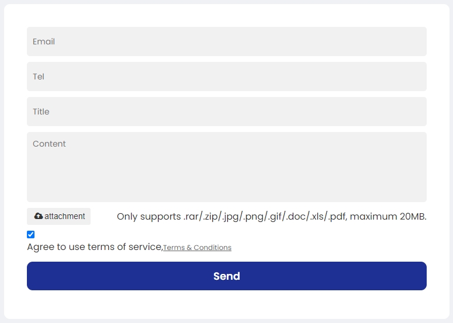Click the Email placeholder text

click(44, 41)
